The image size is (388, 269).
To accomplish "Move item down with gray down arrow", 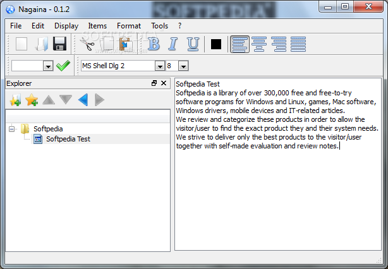I will click(66, 100).
